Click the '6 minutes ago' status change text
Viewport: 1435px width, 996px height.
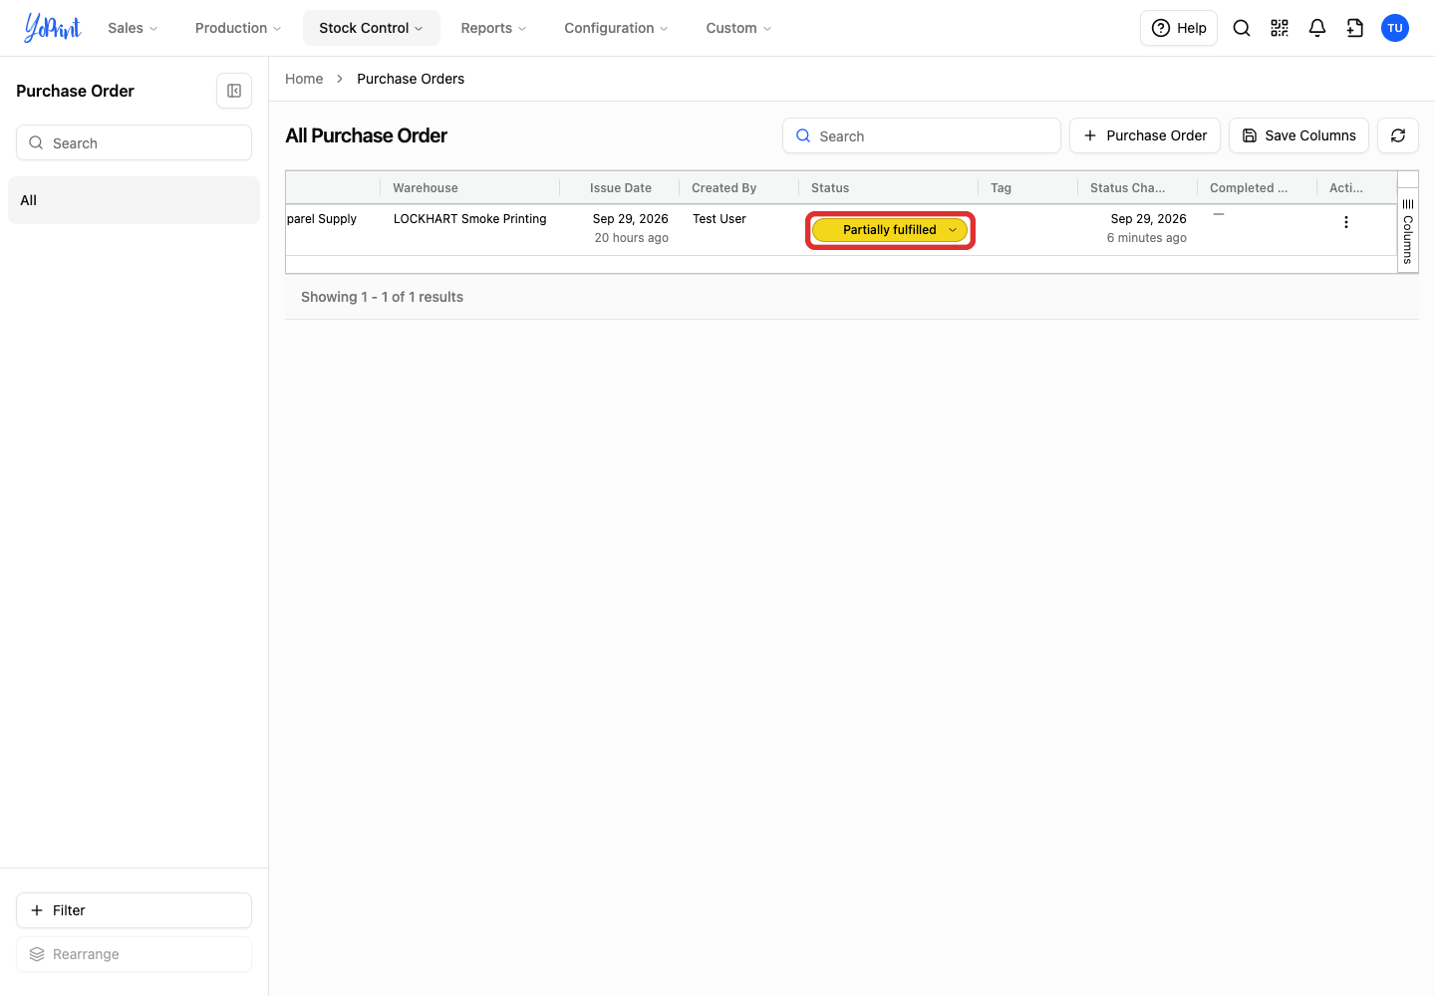(1147, 238)
